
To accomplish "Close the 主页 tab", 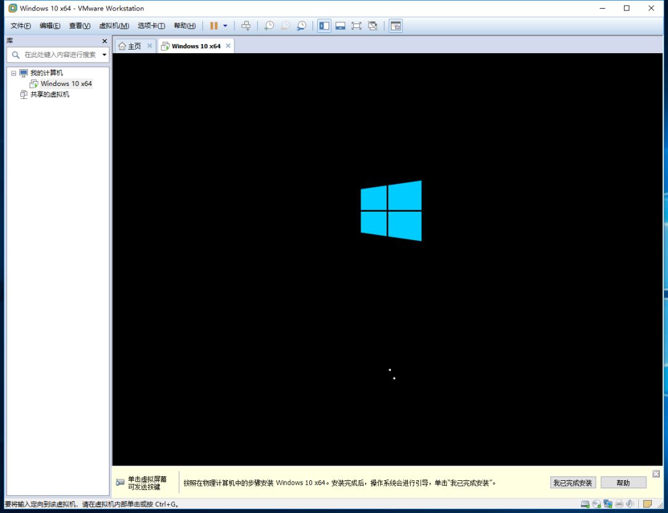I will coord(150,46).
